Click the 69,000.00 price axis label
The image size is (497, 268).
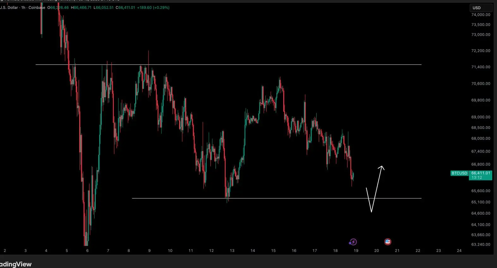pos(481,117)
